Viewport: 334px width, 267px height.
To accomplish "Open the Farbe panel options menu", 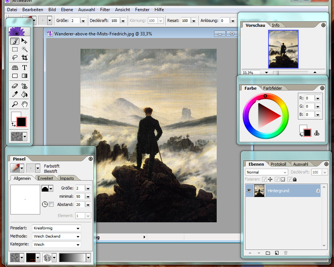I will pyautogui.click(x=322, y=88).
